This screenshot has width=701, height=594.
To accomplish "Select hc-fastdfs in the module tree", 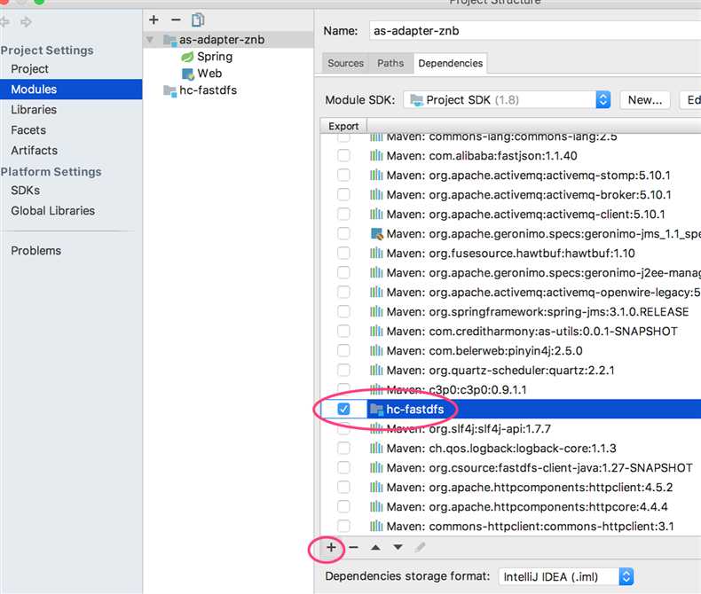I will tap(208, 90).
